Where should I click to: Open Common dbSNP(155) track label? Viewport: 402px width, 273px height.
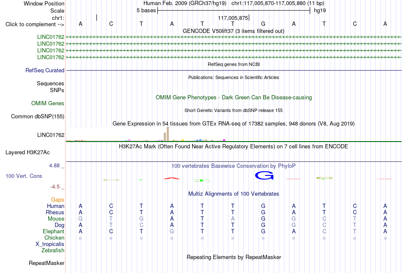[38, 117]
